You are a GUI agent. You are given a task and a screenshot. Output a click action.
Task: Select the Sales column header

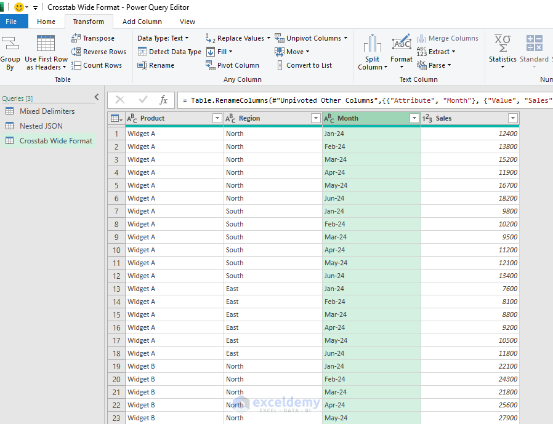click(470, 118)
